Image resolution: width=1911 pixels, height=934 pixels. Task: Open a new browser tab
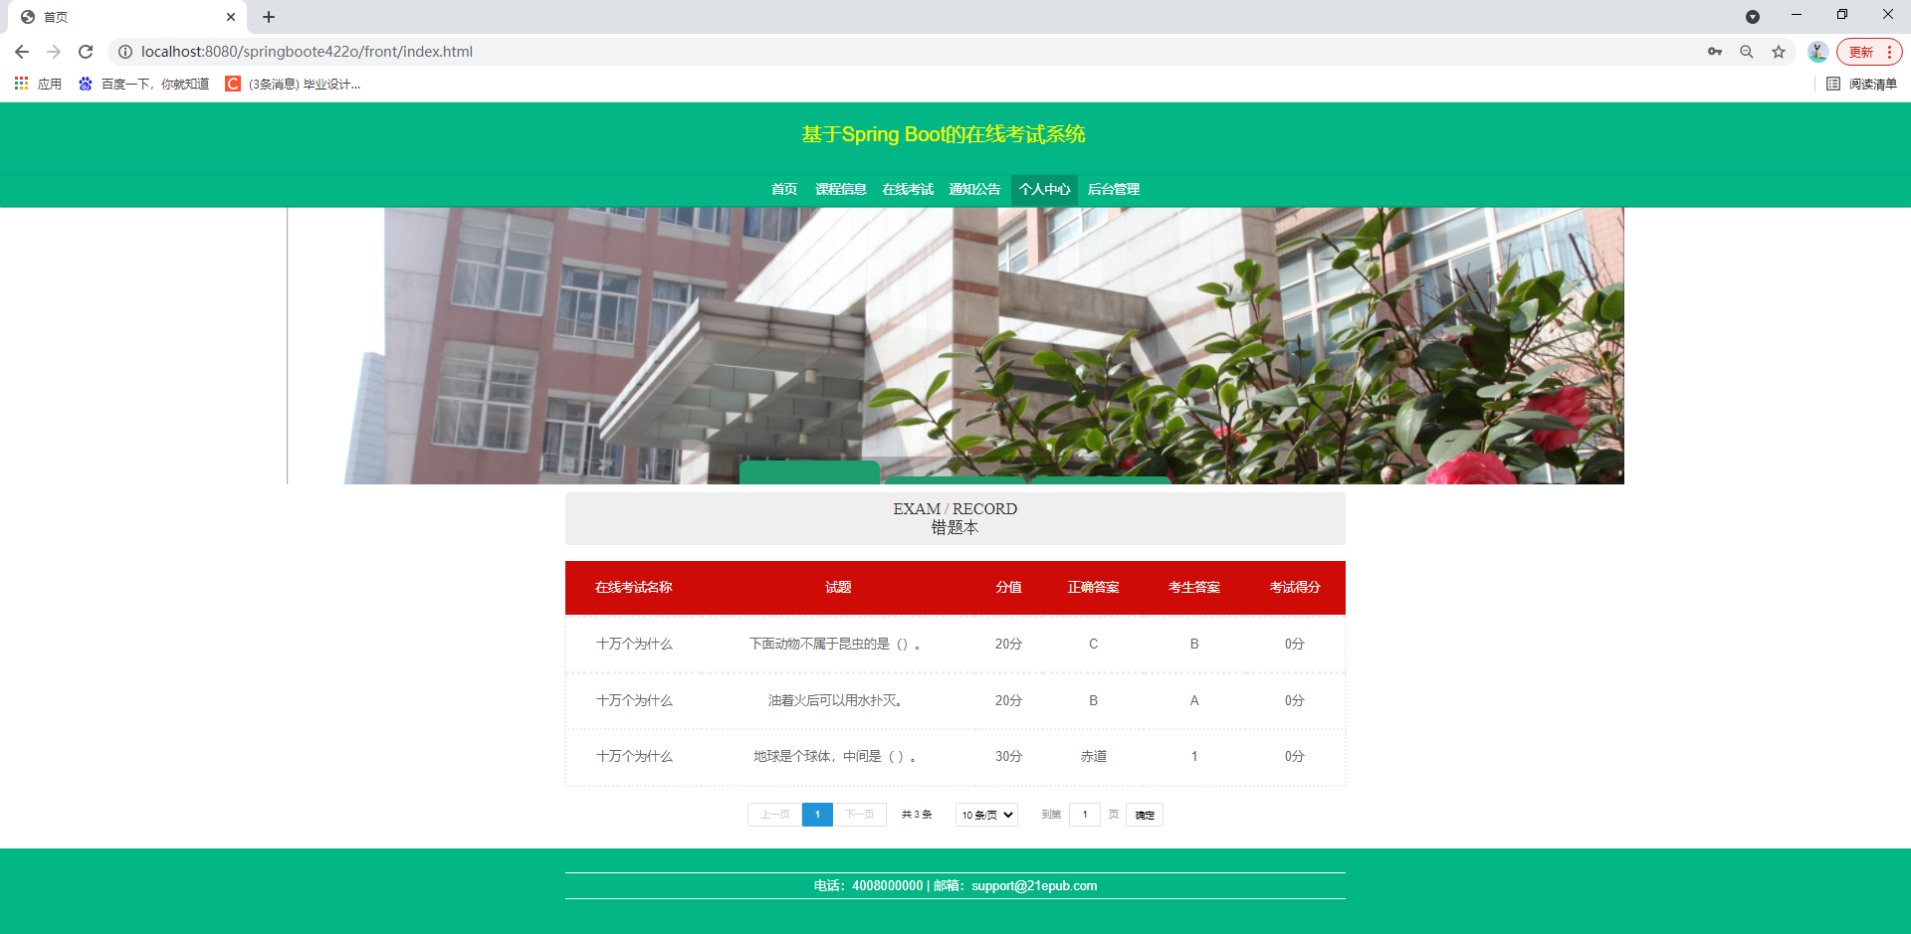268,17
